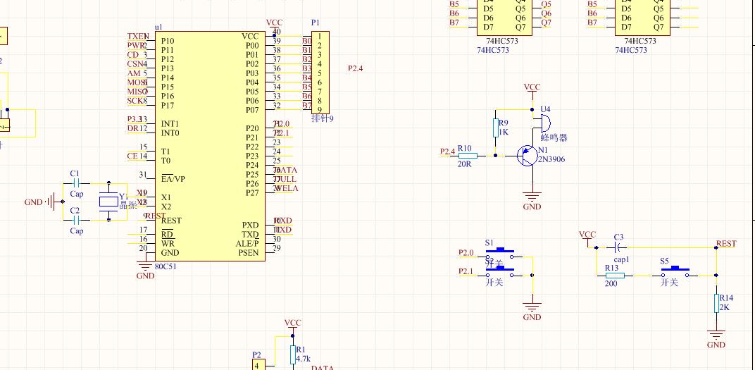Select the buzzer U4 symbol

(542, 123)
